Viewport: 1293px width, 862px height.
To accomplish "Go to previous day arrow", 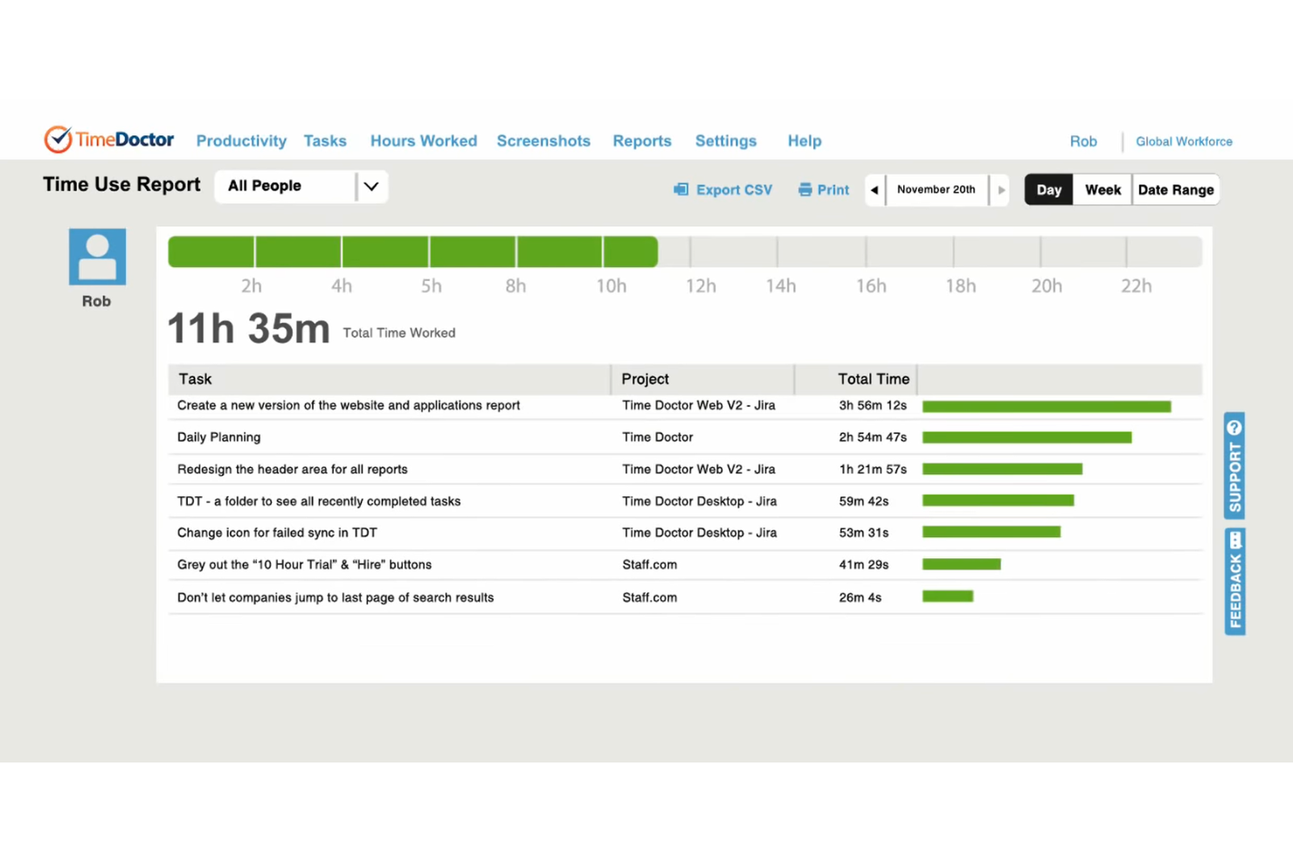I will [x=875, y=190].
